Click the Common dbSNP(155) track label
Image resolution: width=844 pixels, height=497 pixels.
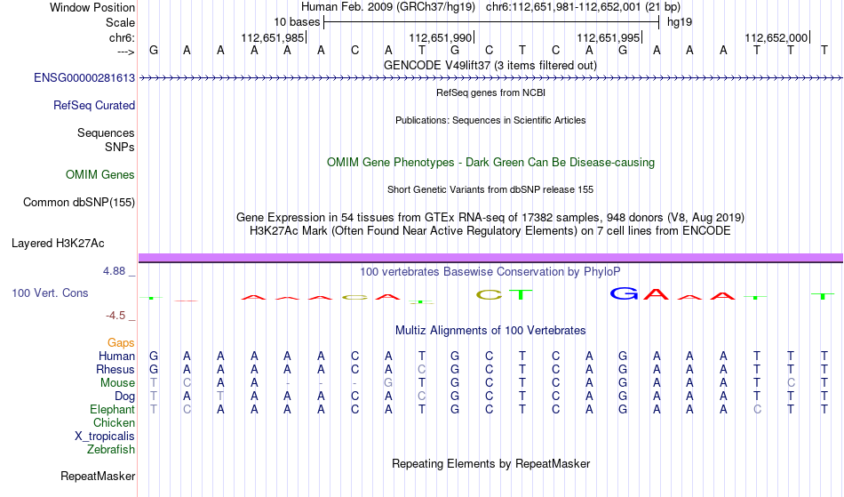[78, 203]
